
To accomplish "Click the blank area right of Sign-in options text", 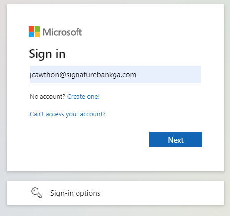I will click(161, 193).
